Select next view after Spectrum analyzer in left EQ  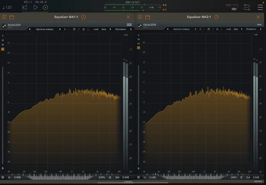click(60, 29)
